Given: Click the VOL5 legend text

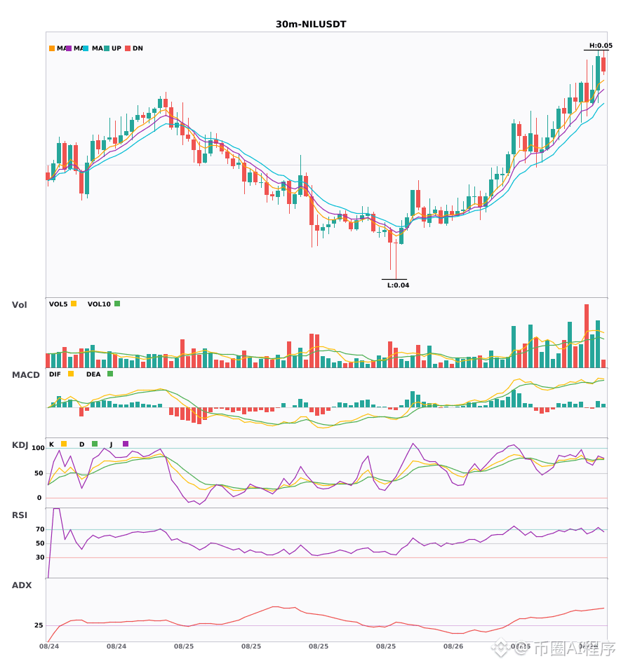Looking at the screenshot, I should click(58, 304).
